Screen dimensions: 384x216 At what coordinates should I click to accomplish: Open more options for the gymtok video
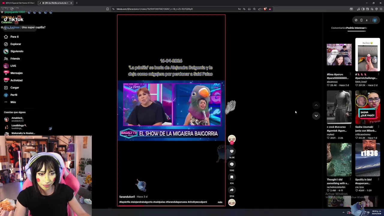350,127
